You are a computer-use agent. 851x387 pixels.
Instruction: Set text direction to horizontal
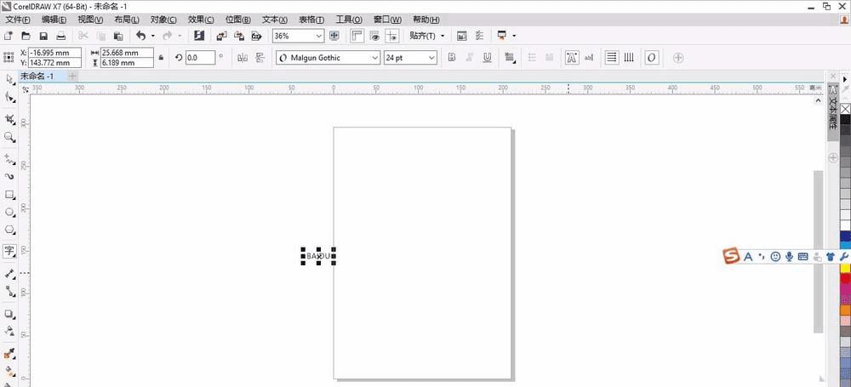click(x=612, y=58)
